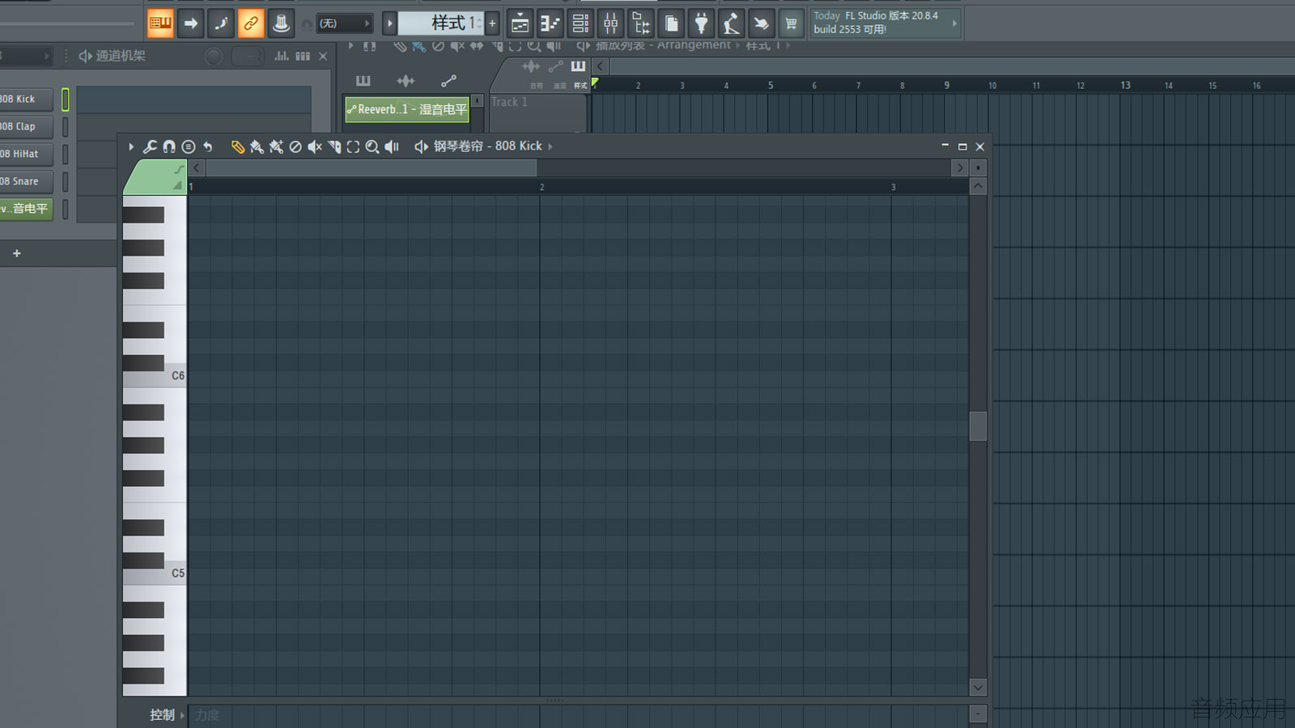Select playlist 样式 focus piano icon
This screenshot has width=1295, height=728.
pyautogui.click(x=579, y=66)
